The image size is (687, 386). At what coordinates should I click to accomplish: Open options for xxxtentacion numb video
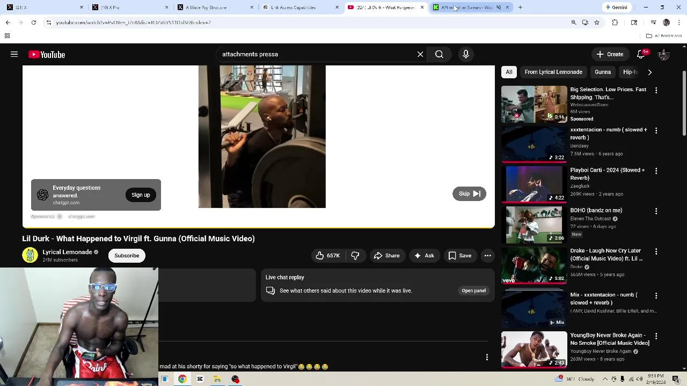[x=656, y=130]
